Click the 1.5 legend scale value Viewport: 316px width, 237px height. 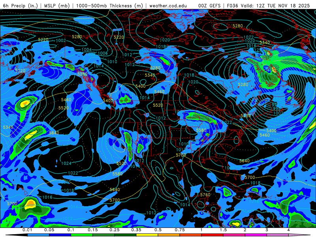(223, 230)
